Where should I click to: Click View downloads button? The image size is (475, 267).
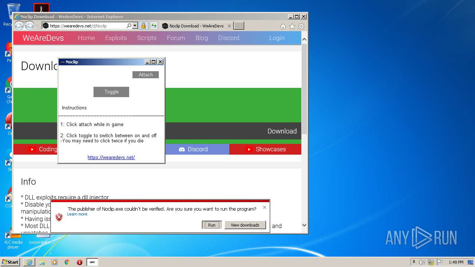[245, 225]
